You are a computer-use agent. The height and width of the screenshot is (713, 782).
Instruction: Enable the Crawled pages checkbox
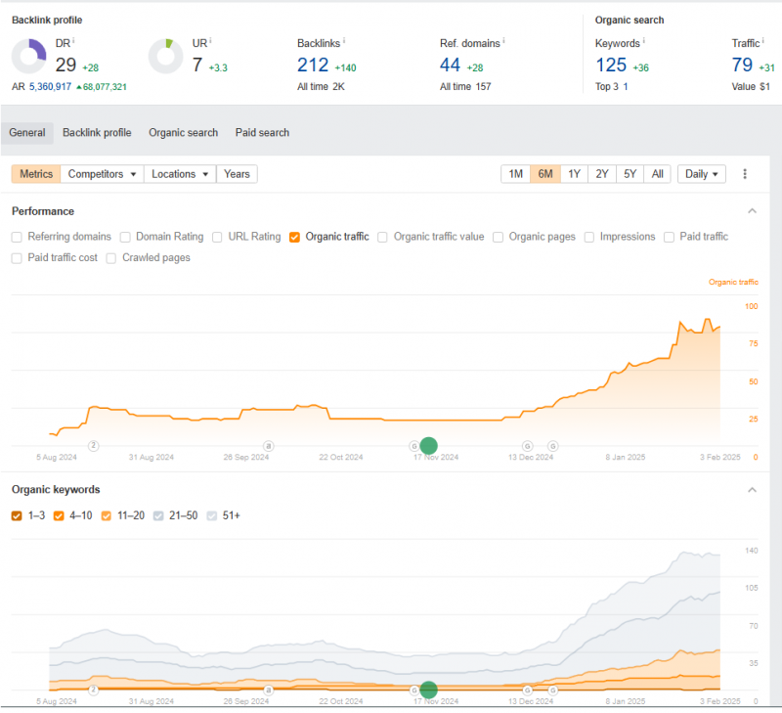click(111, 258)
